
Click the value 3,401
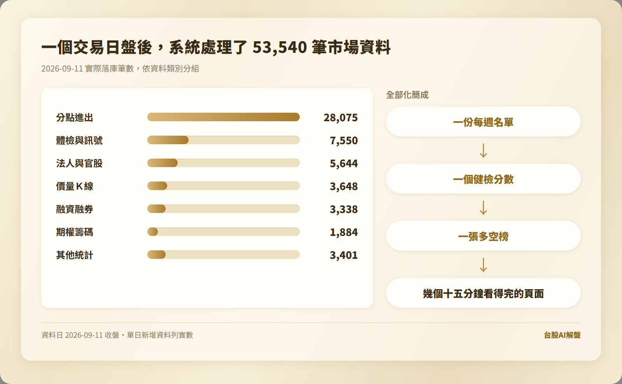point(344,255)
